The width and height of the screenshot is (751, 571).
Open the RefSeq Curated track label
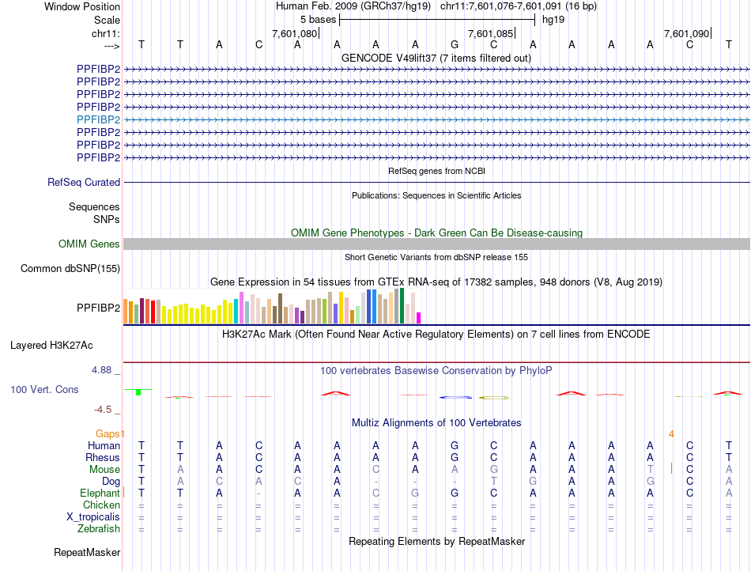click(84, 183)
